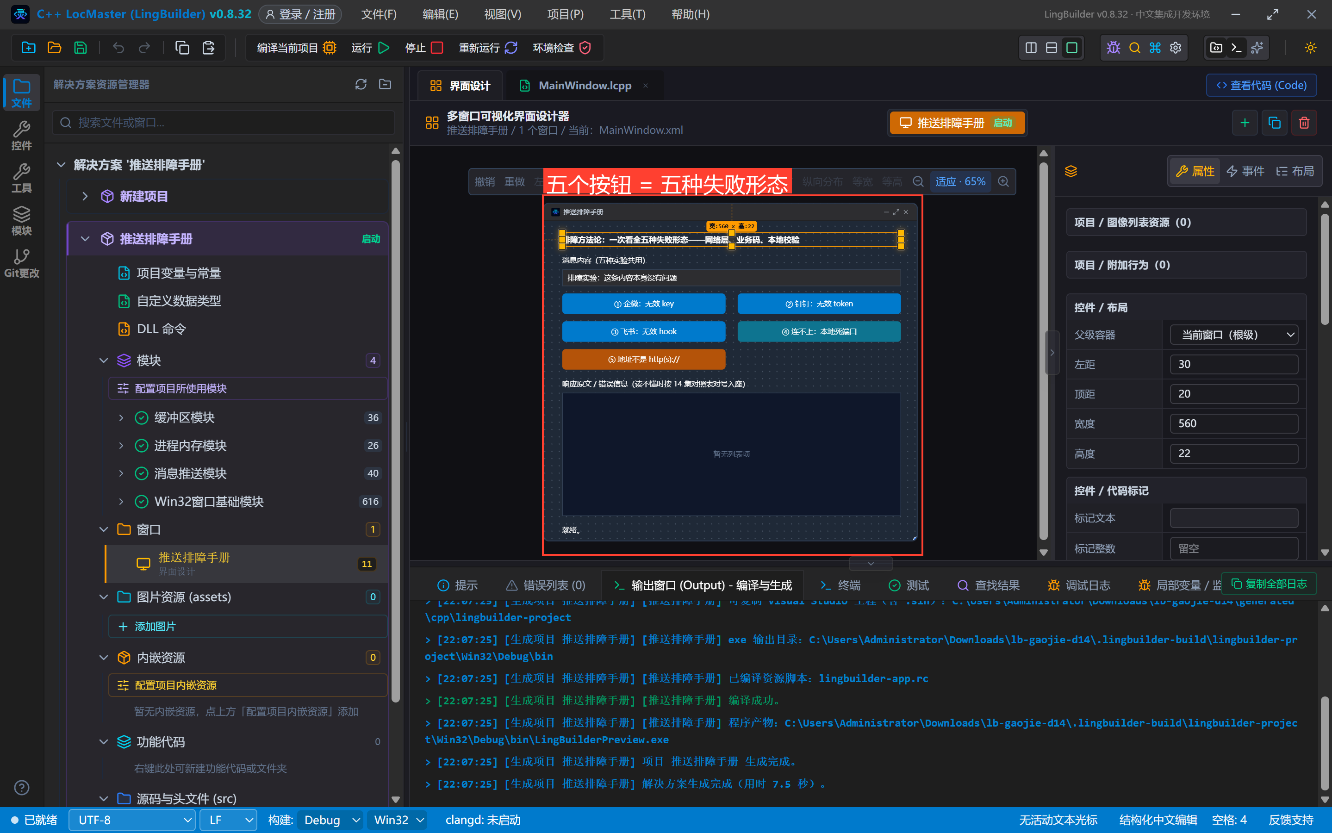Open the help question mark icon

[21, 787]
